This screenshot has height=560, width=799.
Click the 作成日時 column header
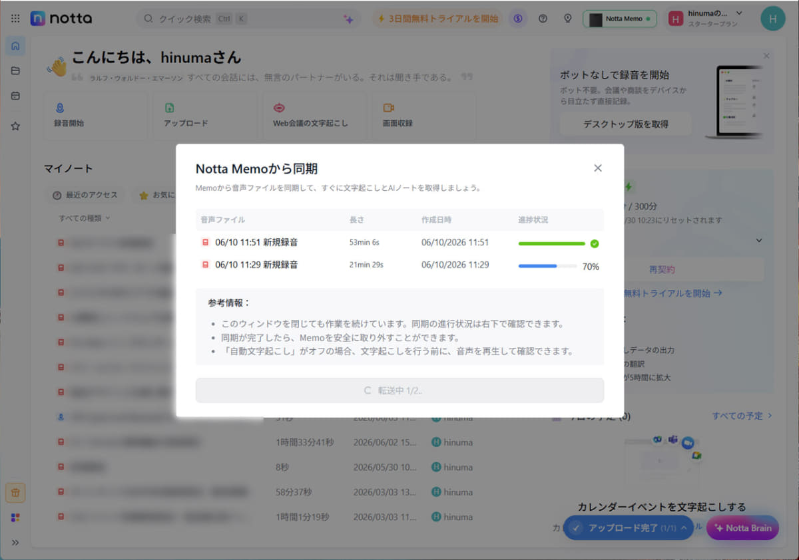point(436,219)
